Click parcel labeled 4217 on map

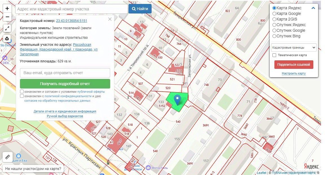(x=119, y=142)
